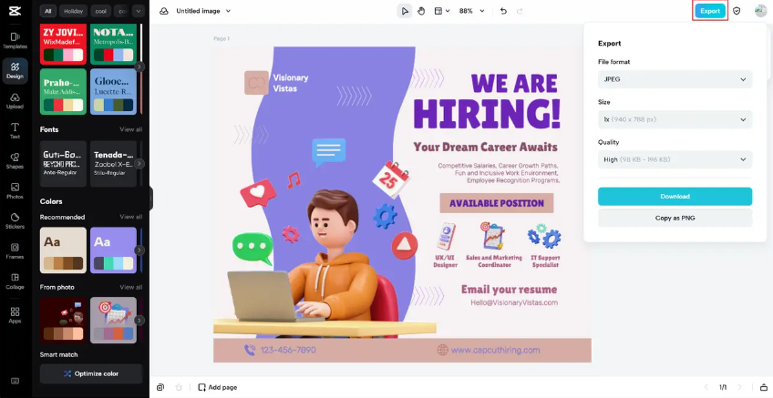Viewport: 773px width, 398px height.
Task: Select the Guti-Bo font pairing thumbnail
Action: pyautogui.click(x=63, y=164)
